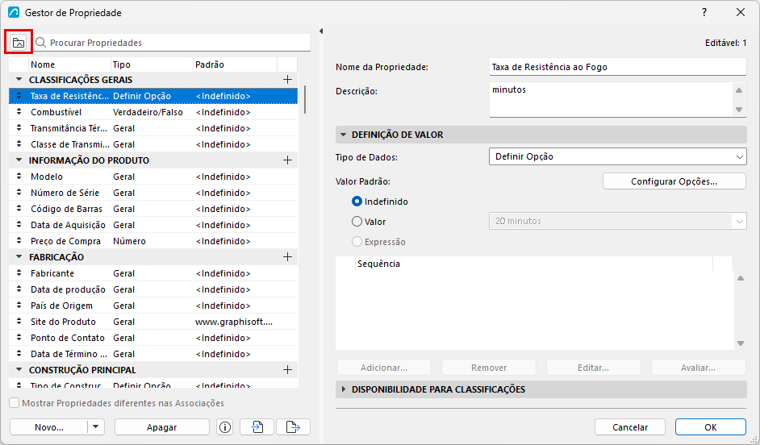Sort the list by the Tipo column header

tap(152, 64)
